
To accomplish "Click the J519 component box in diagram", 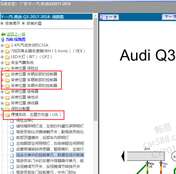I will pos(146,156).
